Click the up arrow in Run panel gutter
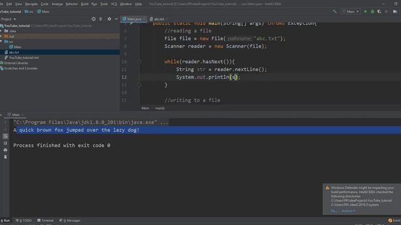 pyautogui.click(x=6, y=122)
